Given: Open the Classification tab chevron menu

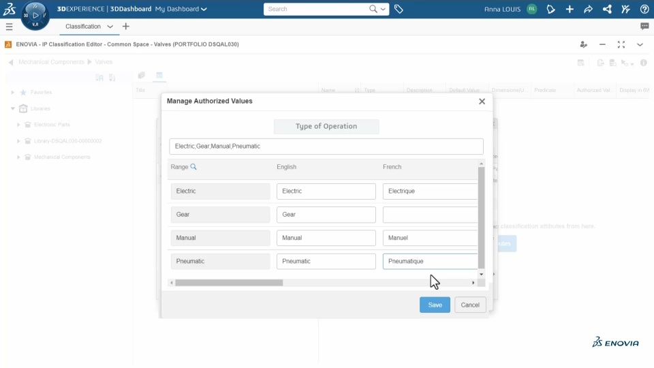Looking at the screenshot, I should pyautogui.click(x=110, y=27).
